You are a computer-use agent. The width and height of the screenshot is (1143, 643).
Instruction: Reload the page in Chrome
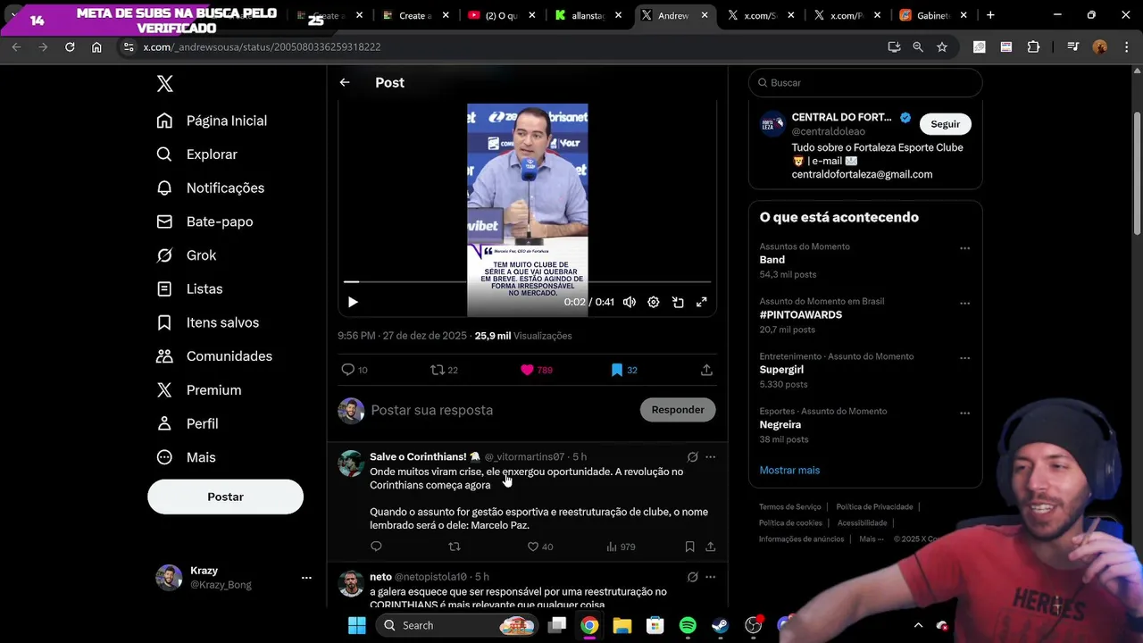click(x=70, y=46)
